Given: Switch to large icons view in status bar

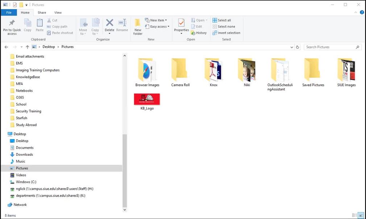Looking at the screenshot, I should (x=361, y=215).
